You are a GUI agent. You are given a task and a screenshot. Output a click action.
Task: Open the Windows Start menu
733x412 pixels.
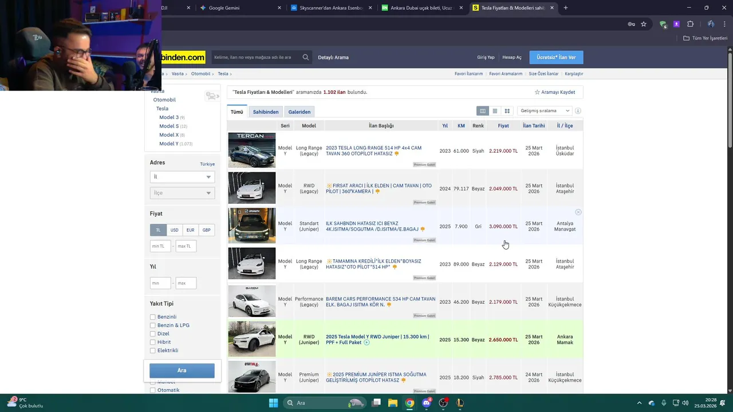coord(273,403)
